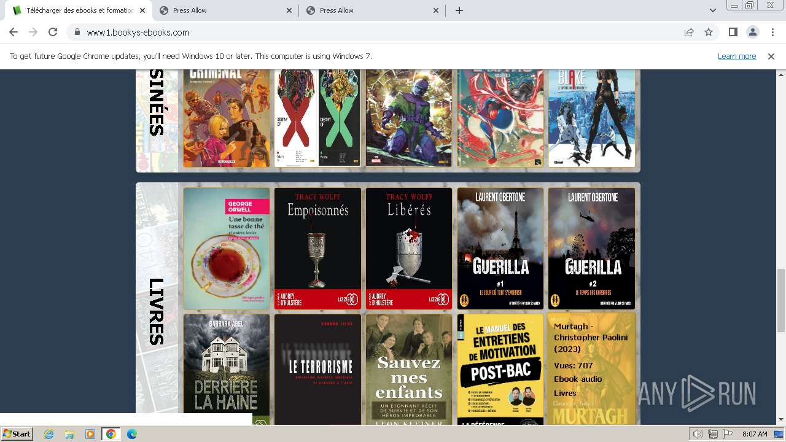Open Guerilla #2 by Laurent Obertone
786x442 pixels.
click(591, 249)
